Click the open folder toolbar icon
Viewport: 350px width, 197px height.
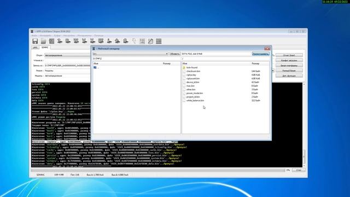click(43, 41)
